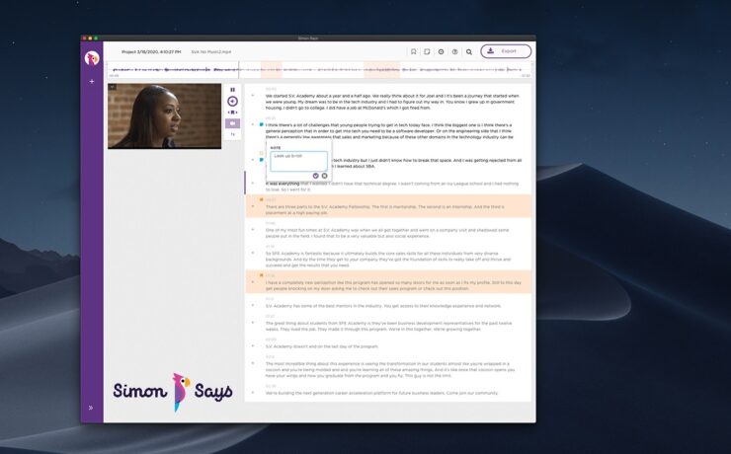Click paragraph 'One of my most fun times'
Image resolution: width=731 pixels, height=454 pixels.
pos(387,233)
